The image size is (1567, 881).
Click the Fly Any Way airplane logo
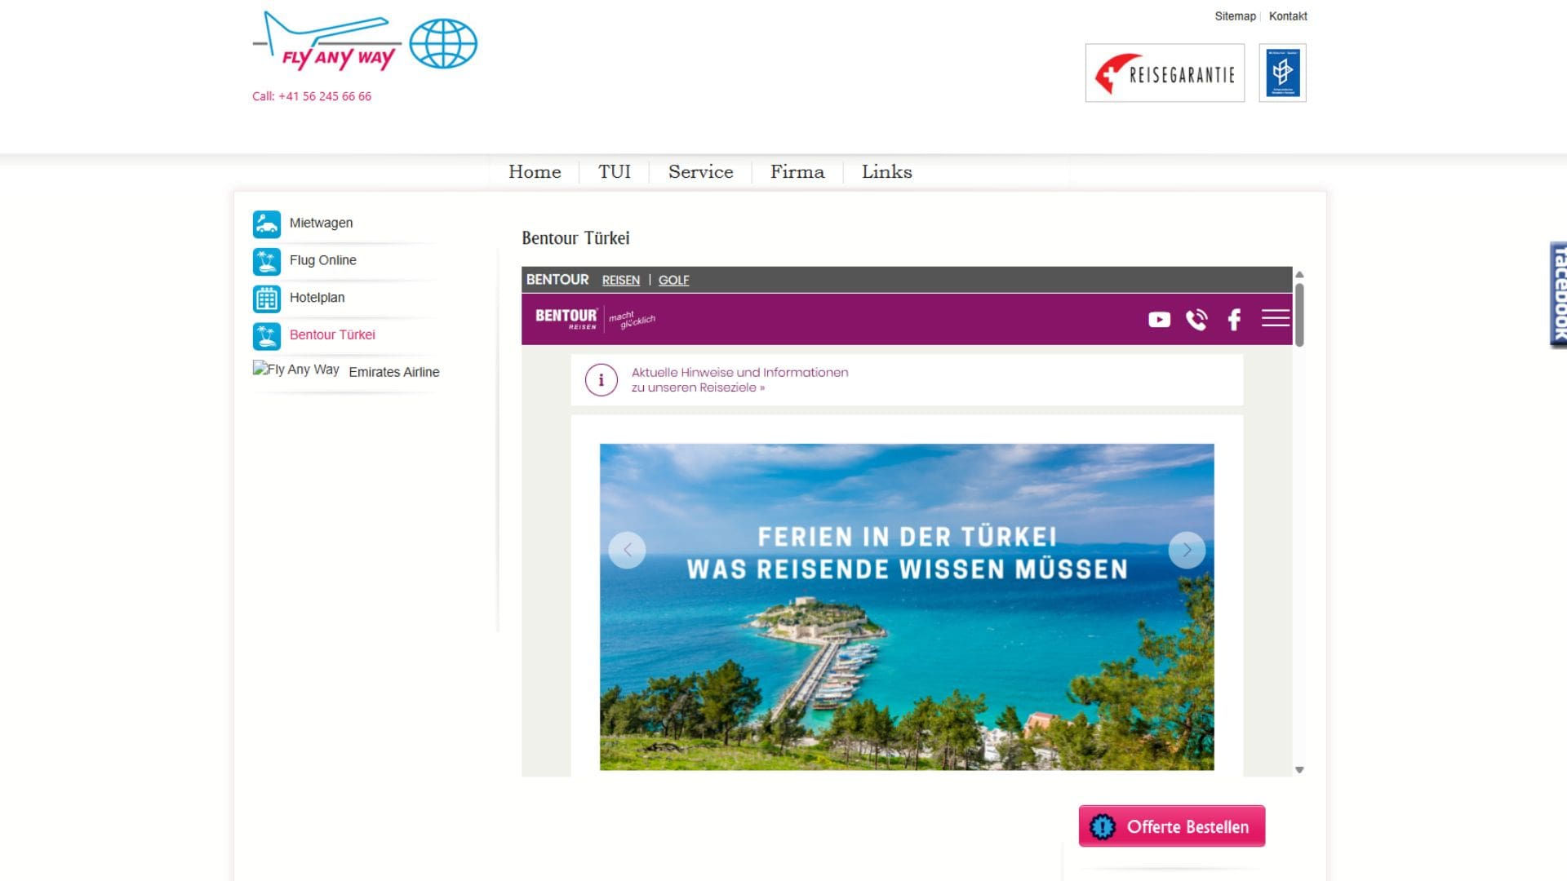coord(327,42)
